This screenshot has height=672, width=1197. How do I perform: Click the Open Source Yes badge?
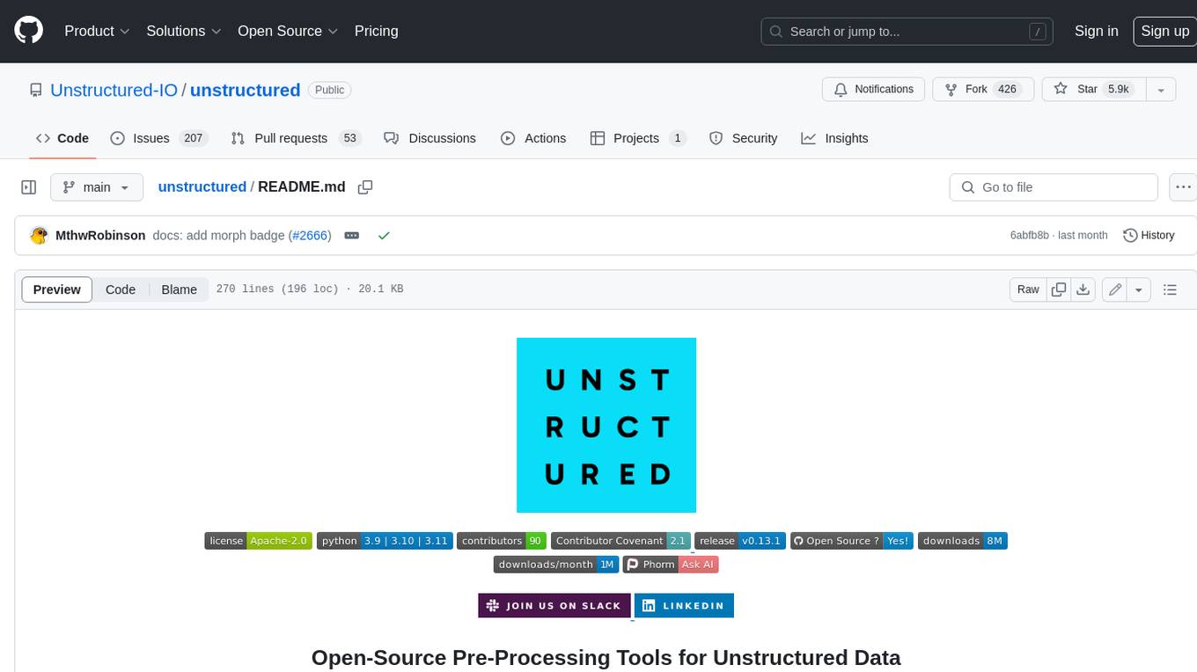tap(851, 541)
